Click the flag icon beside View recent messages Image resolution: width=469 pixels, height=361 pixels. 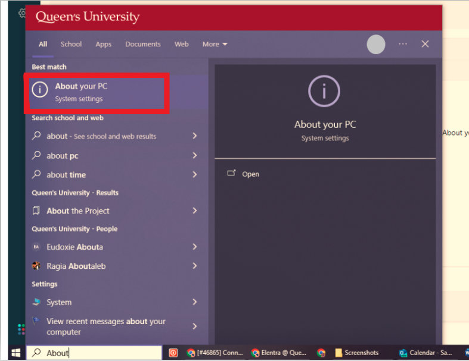tap(36, 321)
